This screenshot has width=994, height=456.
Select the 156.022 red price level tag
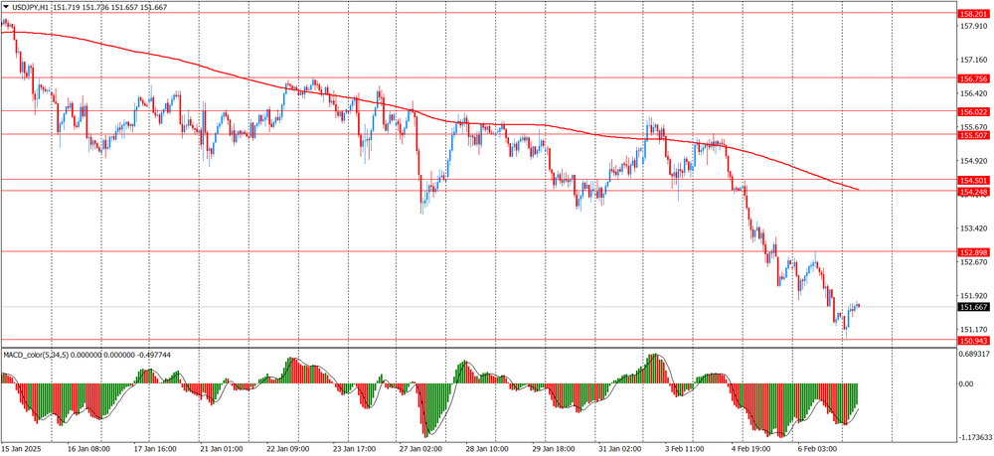pos(972,112)
